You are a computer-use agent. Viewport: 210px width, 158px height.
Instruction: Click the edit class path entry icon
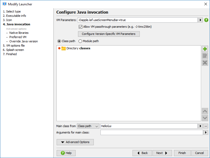(205, 56)
